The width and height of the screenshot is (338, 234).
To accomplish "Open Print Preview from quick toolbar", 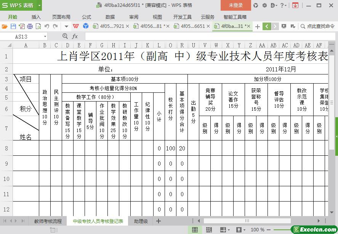I will (x=38, y=26).
